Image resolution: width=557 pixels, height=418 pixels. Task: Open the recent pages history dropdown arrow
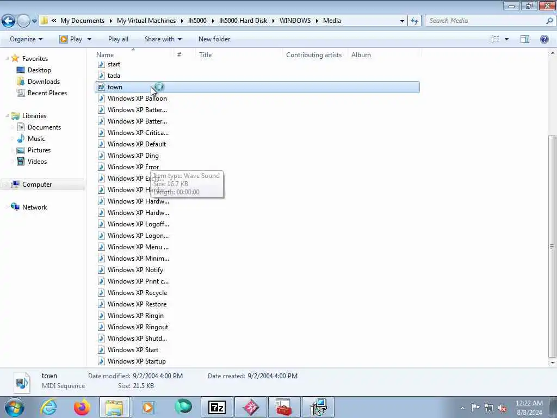(34, 21)
